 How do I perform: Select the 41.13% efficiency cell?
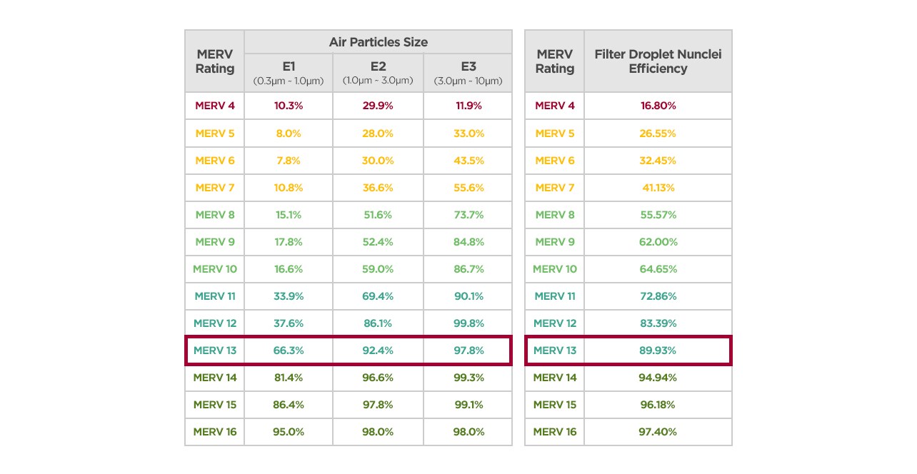(658, 188)
